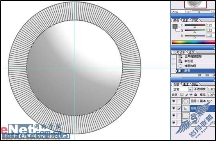Click the lock position cross icon
Screen dimensions: 216x141
coord(191,95)
